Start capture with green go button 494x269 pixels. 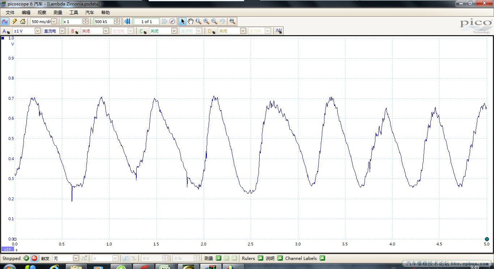pyautogui.click(x=26, y=258)
